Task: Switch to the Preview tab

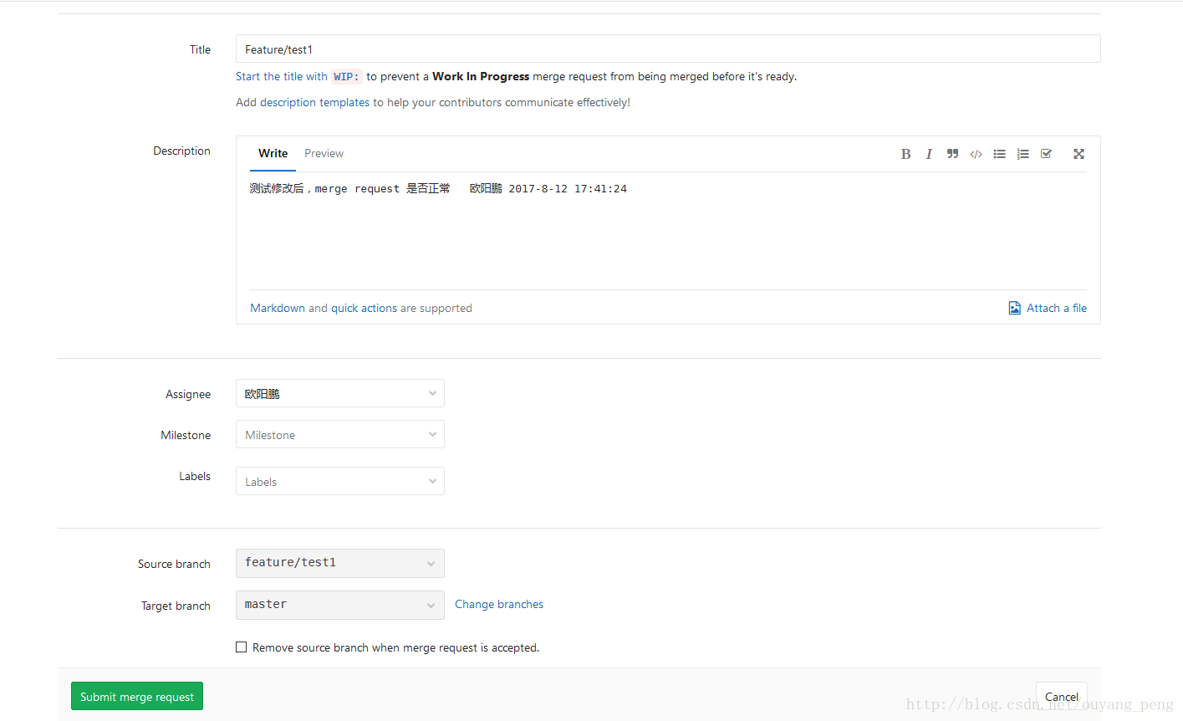Action: pos(324,154)
